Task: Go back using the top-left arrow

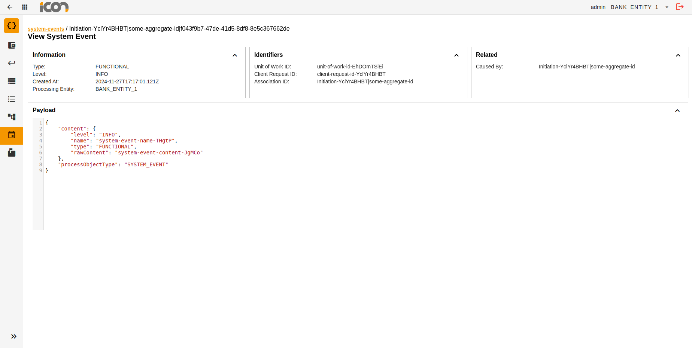Action: [x=10, y=7]
